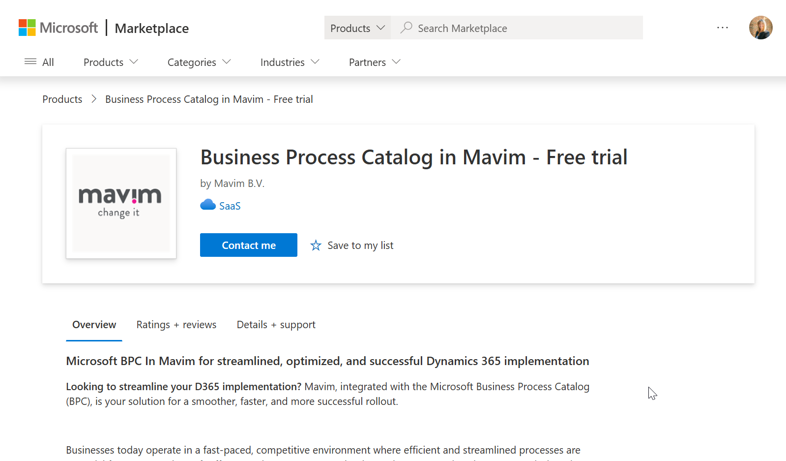This screenshot has height=461, width=786.
Task: Click the star to save the listing
Action: click(x=315, y=245)
